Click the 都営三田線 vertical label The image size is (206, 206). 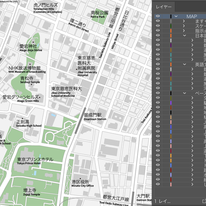114,18
